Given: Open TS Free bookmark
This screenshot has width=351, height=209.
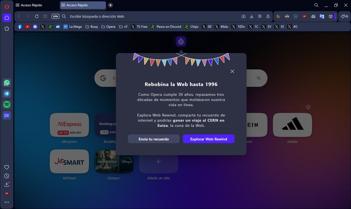Looking at the screenshot, I should click(139, 27).
